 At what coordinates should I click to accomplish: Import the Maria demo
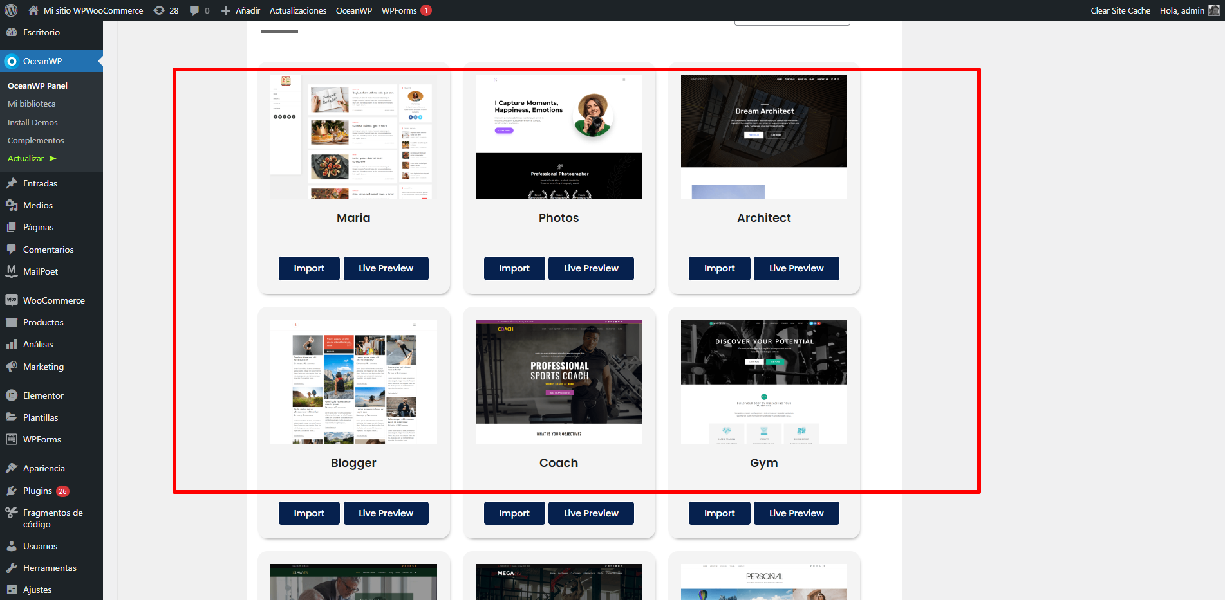[x=309, y=268]
